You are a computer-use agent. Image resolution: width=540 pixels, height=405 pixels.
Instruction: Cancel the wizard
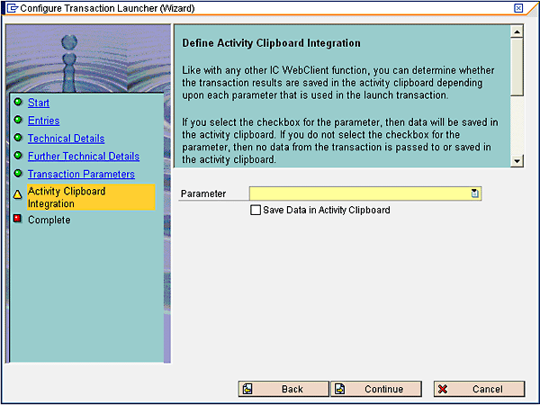click(479, 389)
